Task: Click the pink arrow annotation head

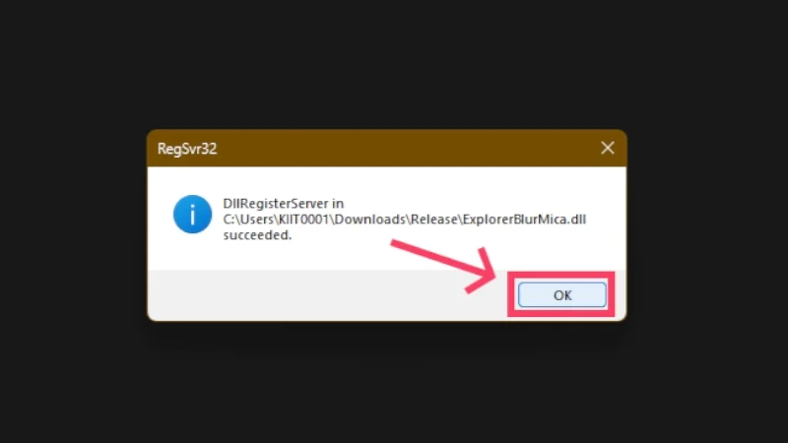Action: point(483,272)
